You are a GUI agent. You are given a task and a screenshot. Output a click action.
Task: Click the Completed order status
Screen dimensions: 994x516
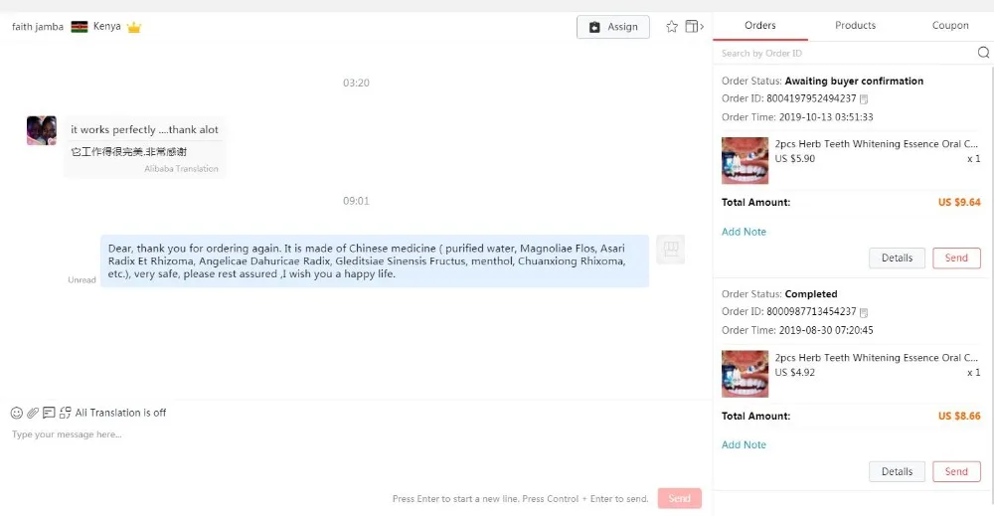click(811, 294)
